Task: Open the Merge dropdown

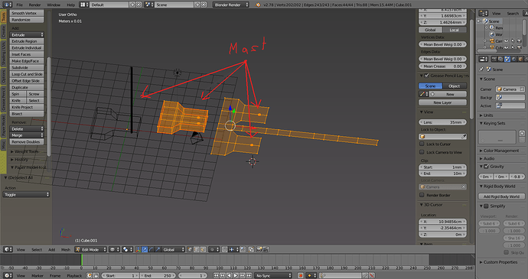Action: pyautogui.click(x=27, y=135)
